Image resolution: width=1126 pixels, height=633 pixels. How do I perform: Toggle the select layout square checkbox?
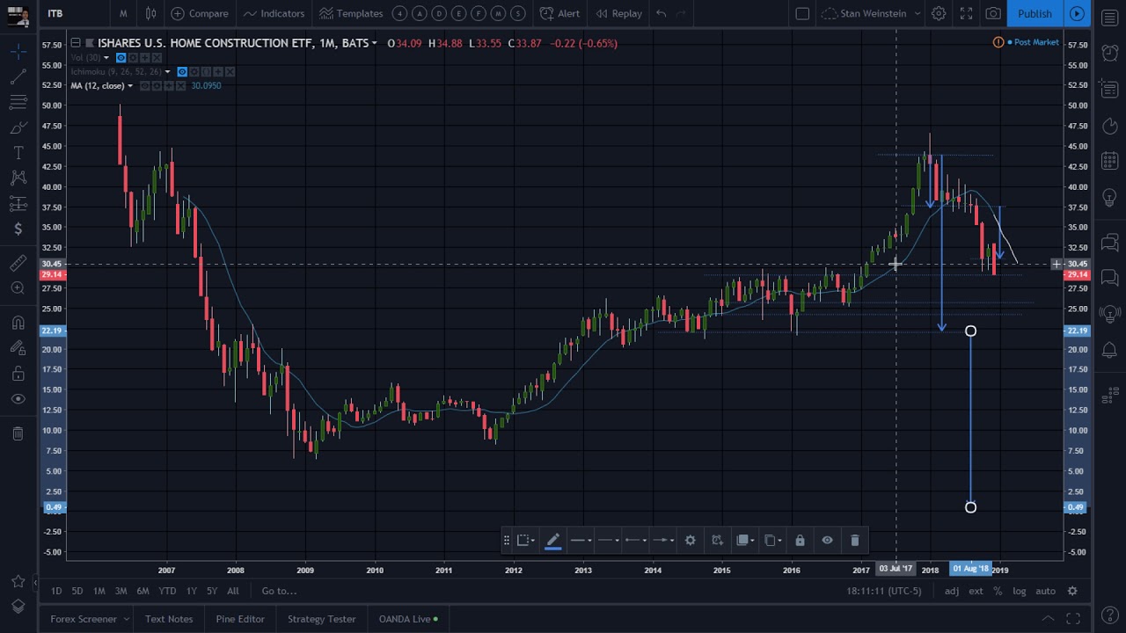[802, 13]
